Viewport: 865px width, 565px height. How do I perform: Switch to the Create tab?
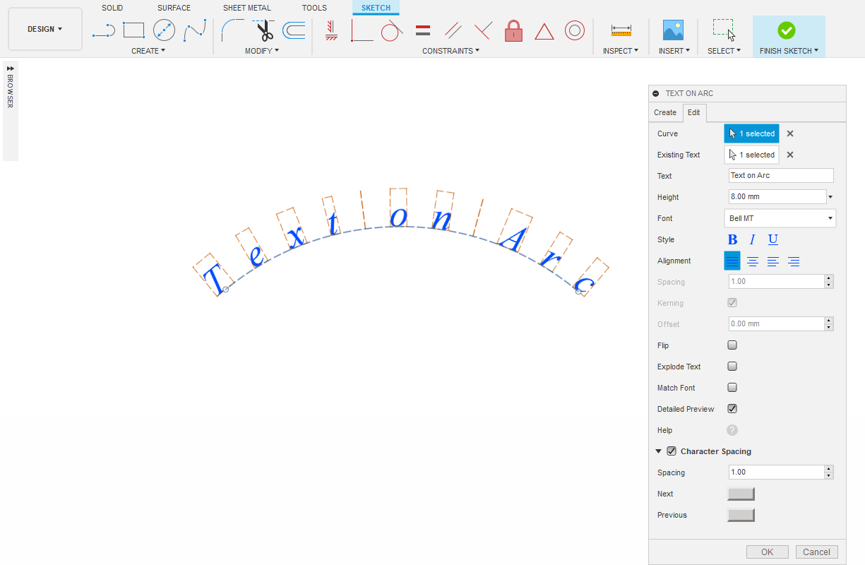[x=665, y=112]
